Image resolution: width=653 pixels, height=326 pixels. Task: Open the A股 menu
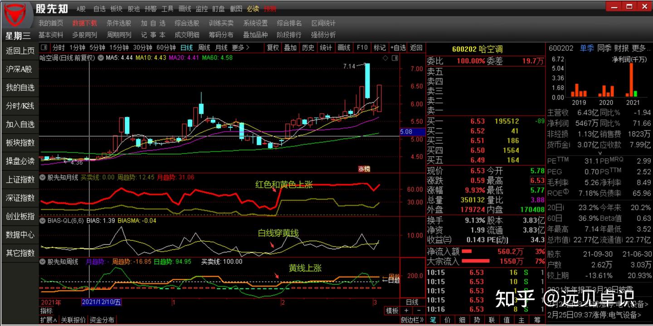pos(81,9)
